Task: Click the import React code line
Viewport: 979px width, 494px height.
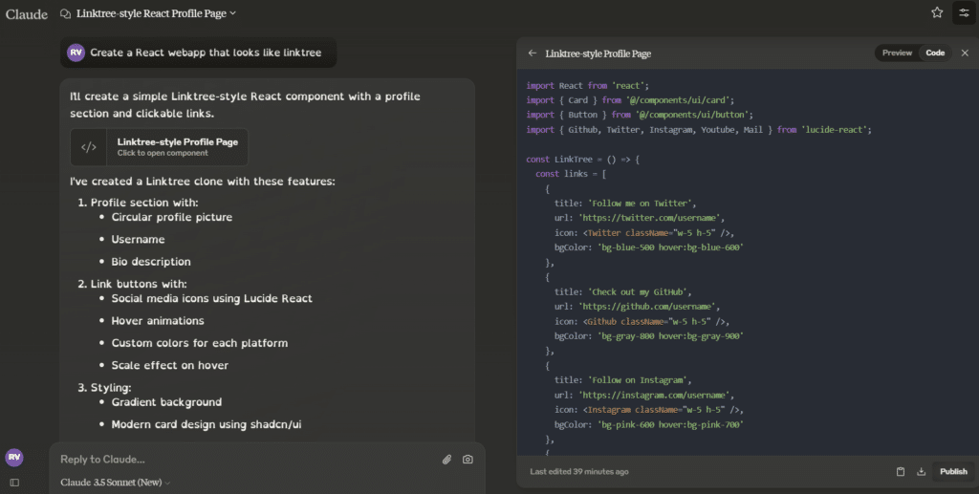Action: [588, 85]
